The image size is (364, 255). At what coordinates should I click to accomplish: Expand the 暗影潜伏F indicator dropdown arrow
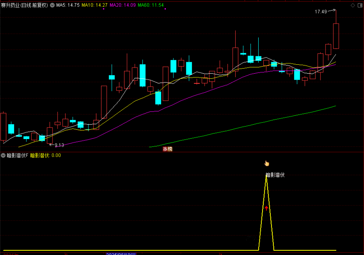point(3,156)
